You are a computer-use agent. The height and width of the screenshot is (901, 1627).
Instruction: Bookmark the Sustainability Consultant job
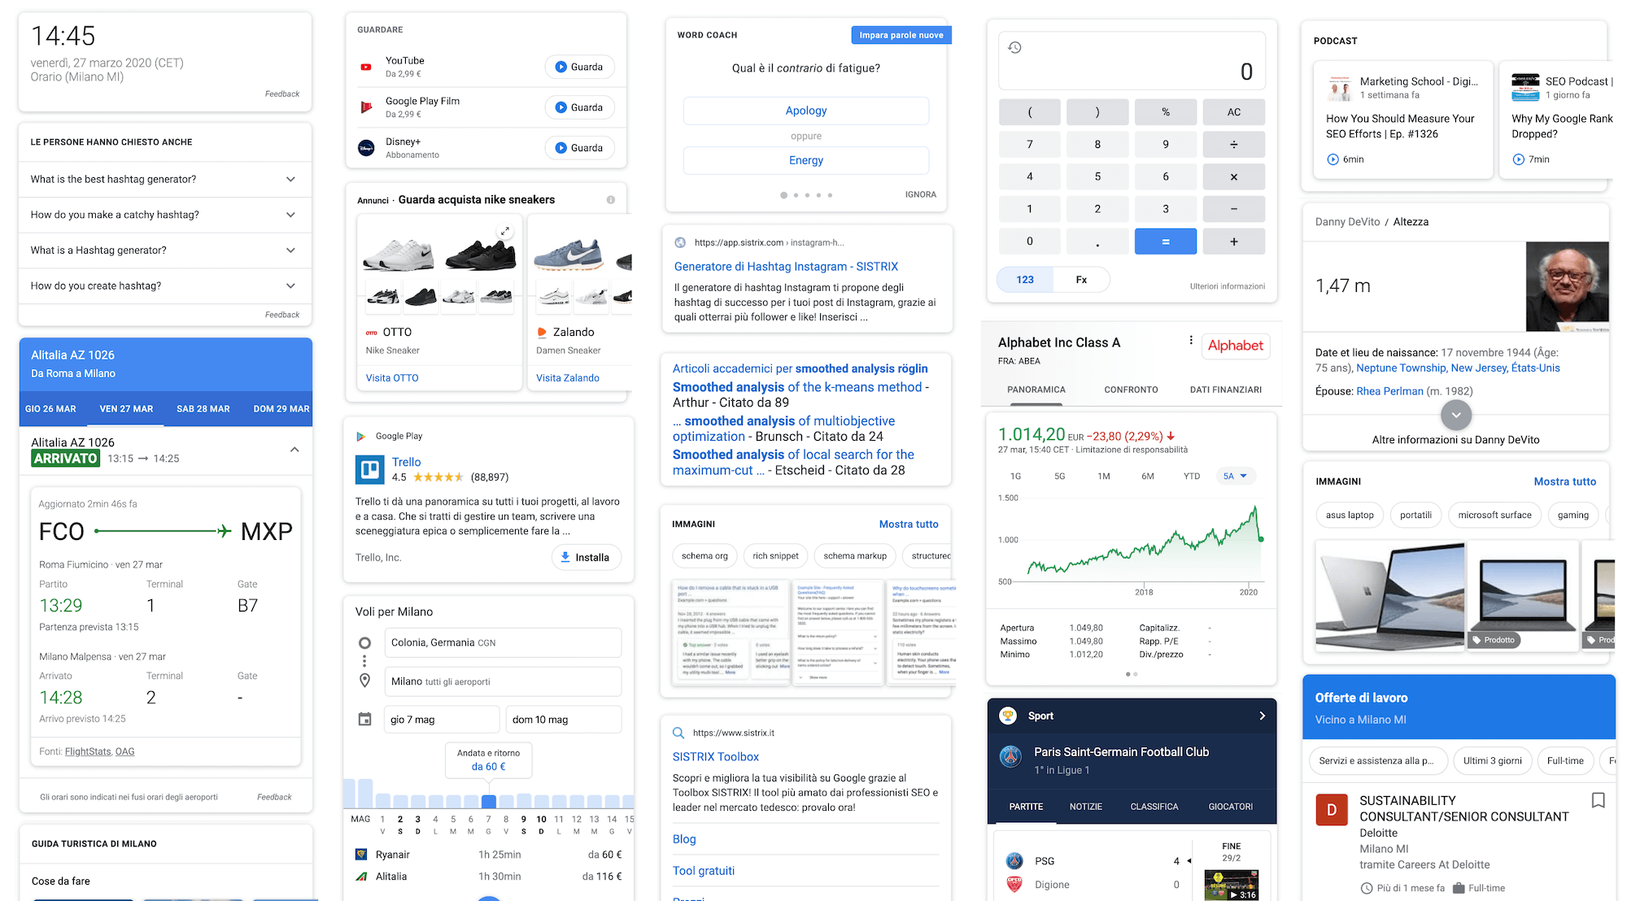click(x=1598, y=800)
